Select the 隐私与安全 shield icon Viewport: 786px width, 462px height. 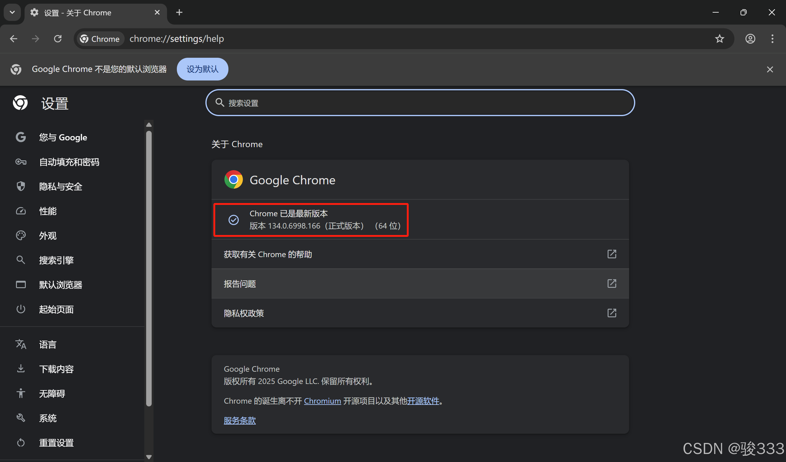click(21, 186)
